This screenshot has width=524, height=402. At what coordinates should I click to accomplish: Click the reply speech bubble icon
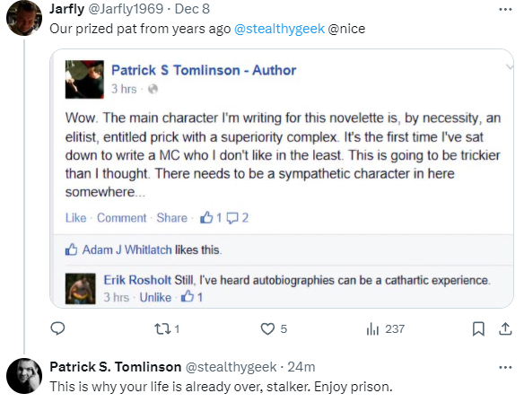(x=57, y=328)
